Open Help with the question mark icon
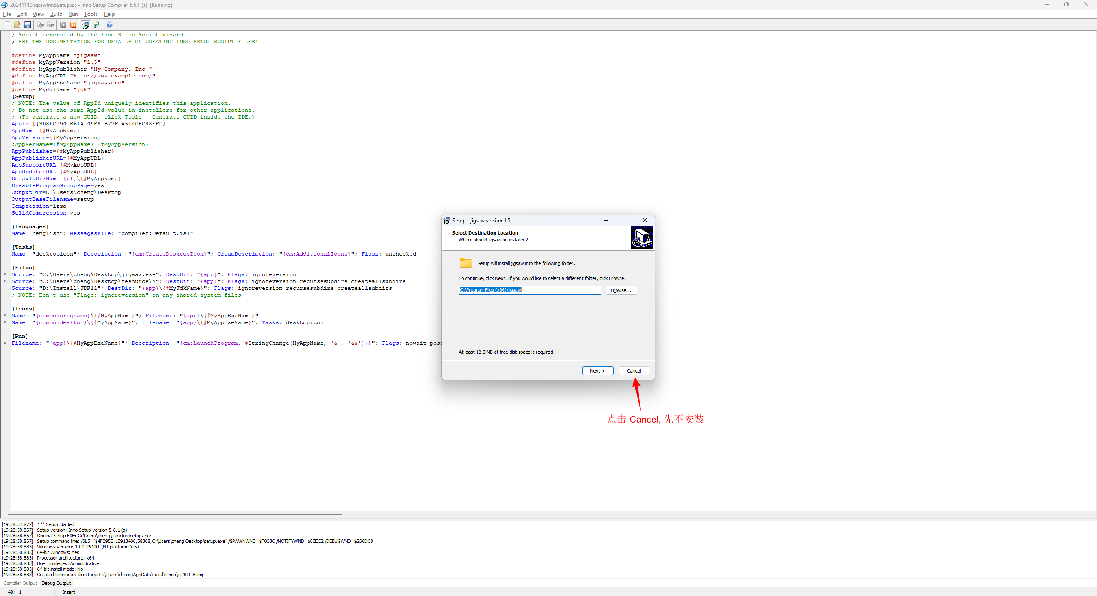1097x596 pixels. point(109,25)
